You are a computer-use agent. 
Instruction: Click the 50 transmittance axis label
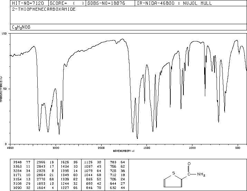[x=5, y=89]
